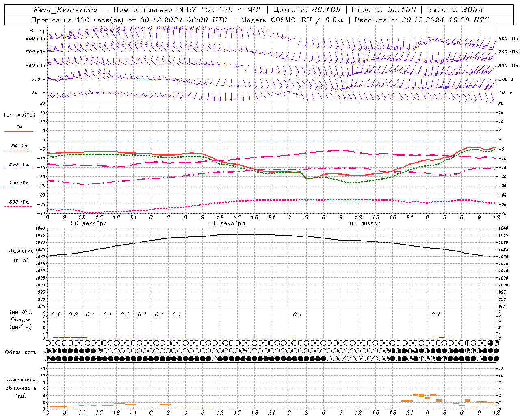Select the Широта: 55.153 header value
The width and height of the screenshot is (520, 416).
pyautogui.click(x=383, y=10)
